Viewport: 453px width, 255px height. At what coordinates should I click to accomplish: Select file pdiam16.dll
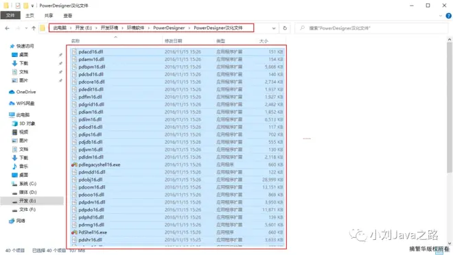click(91, 112)
